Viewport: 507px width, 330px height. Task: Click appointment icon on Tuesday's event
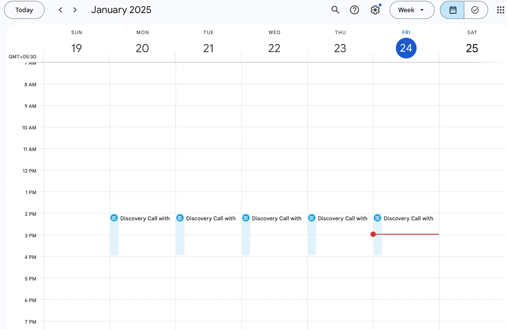180,218
